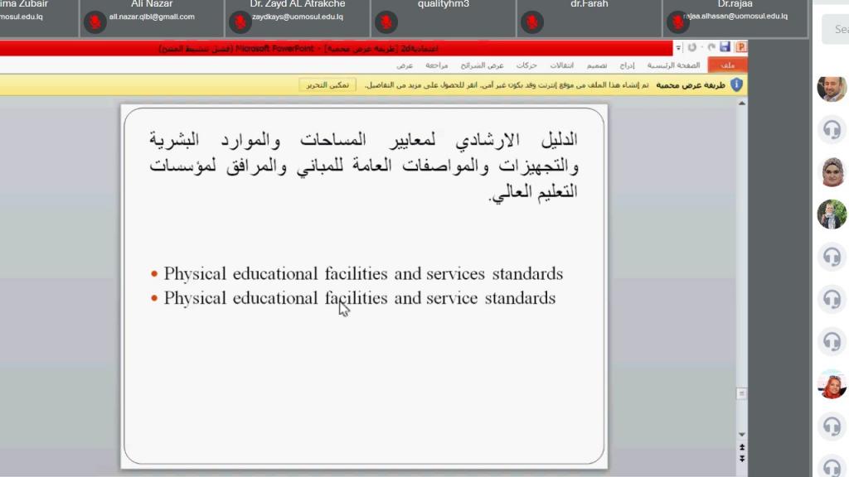Click the first headphone participant icon in sidebar
Screen dimensions: 849x477
coord(832,129)
